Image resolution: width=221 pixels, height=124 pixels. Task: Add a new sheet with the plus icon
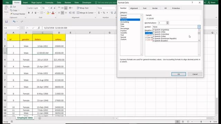[40, 118]
